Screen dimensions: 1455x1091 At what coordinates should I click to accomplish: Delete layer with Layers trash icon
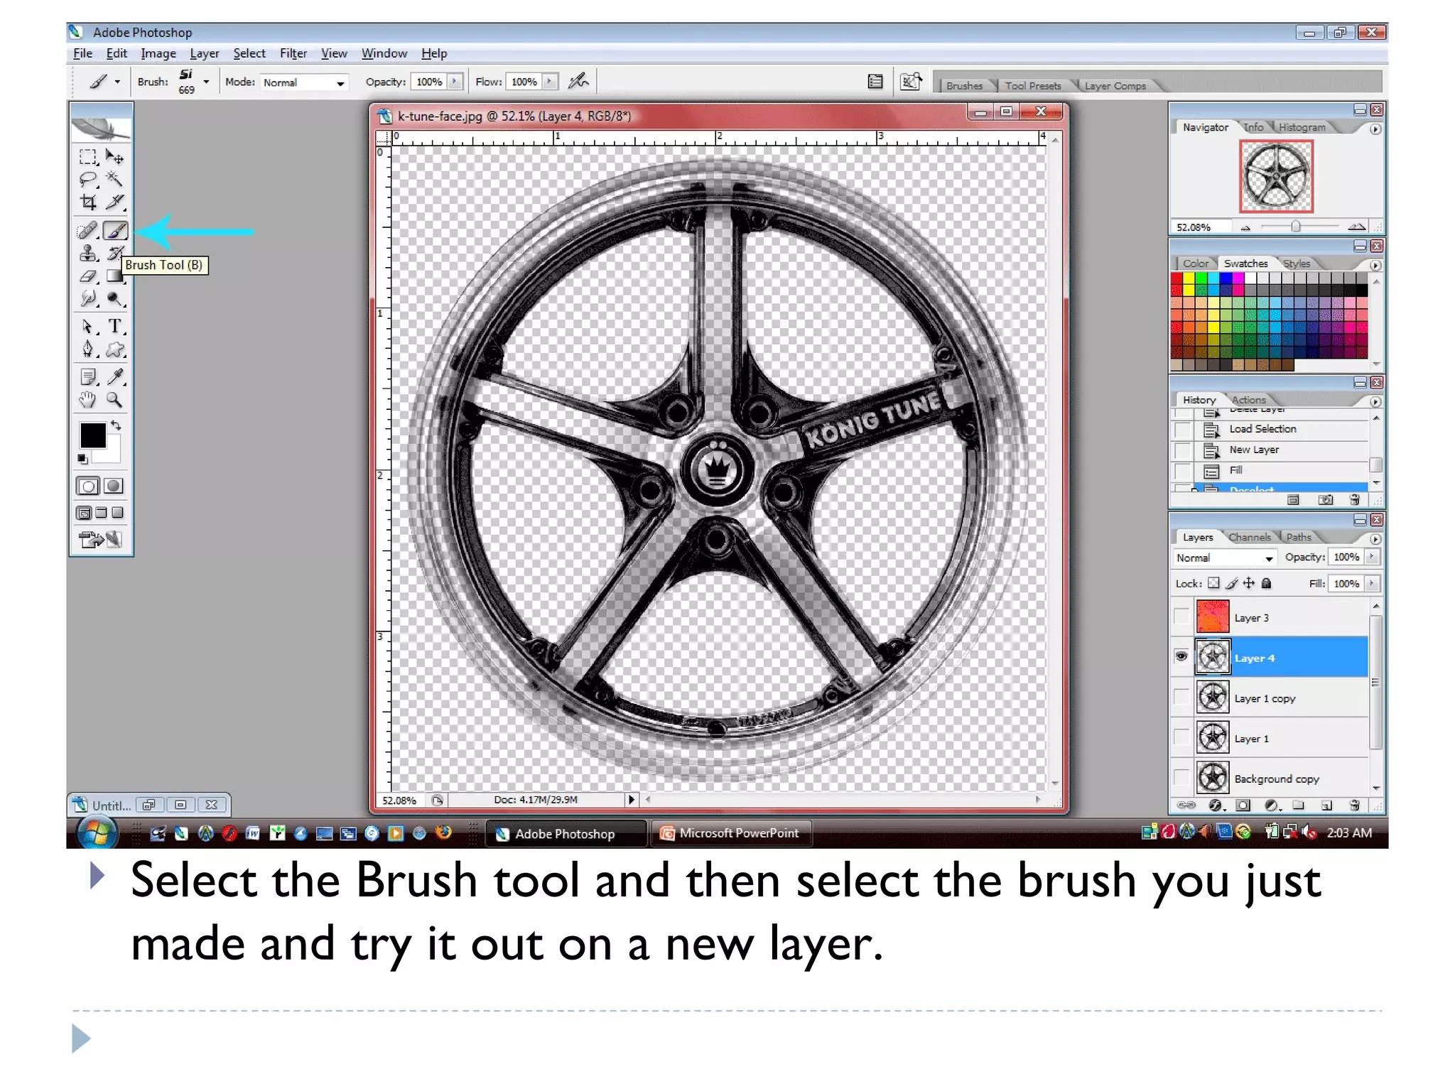point(1355,805)
